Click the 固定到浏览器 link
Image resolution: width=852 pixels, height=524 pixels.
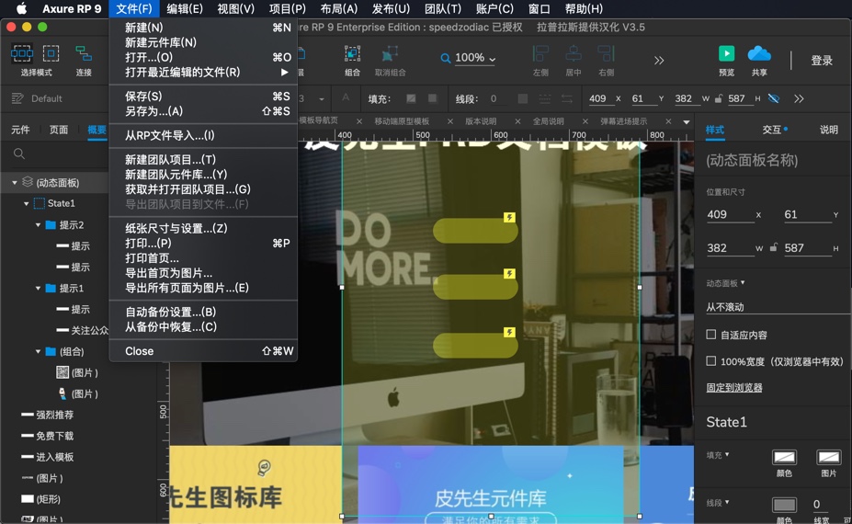pyautogui.click(x=734, y=388)
